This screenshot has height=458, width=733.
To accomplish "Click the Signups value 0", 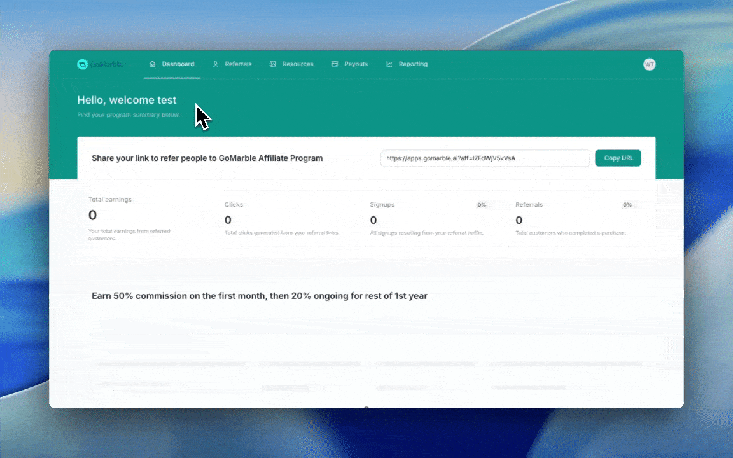I will coord(373,219).
